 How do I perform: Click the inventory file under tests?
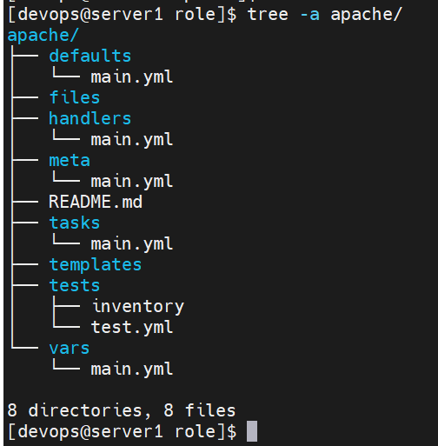coord(138,307)
